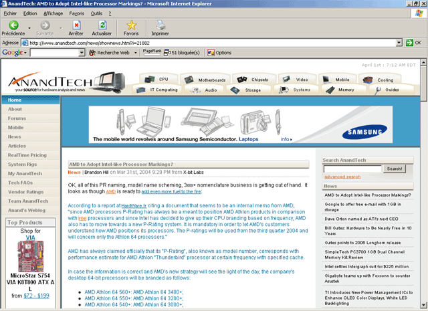Open the Edition menu
Viewport: 428px width, 311px height.
click(x=30, y=13)
